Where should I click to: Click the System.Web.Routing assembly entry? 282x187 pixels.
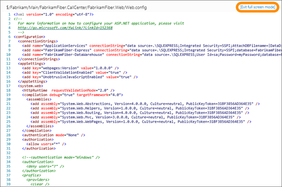click(140, 113)
